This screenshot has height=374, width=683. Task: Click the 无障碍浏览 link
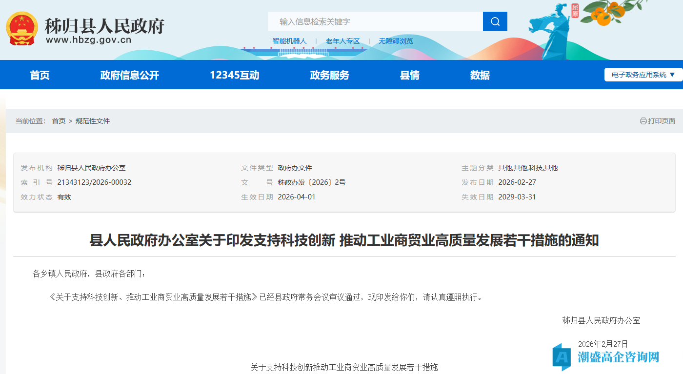(x=396, y=41)
